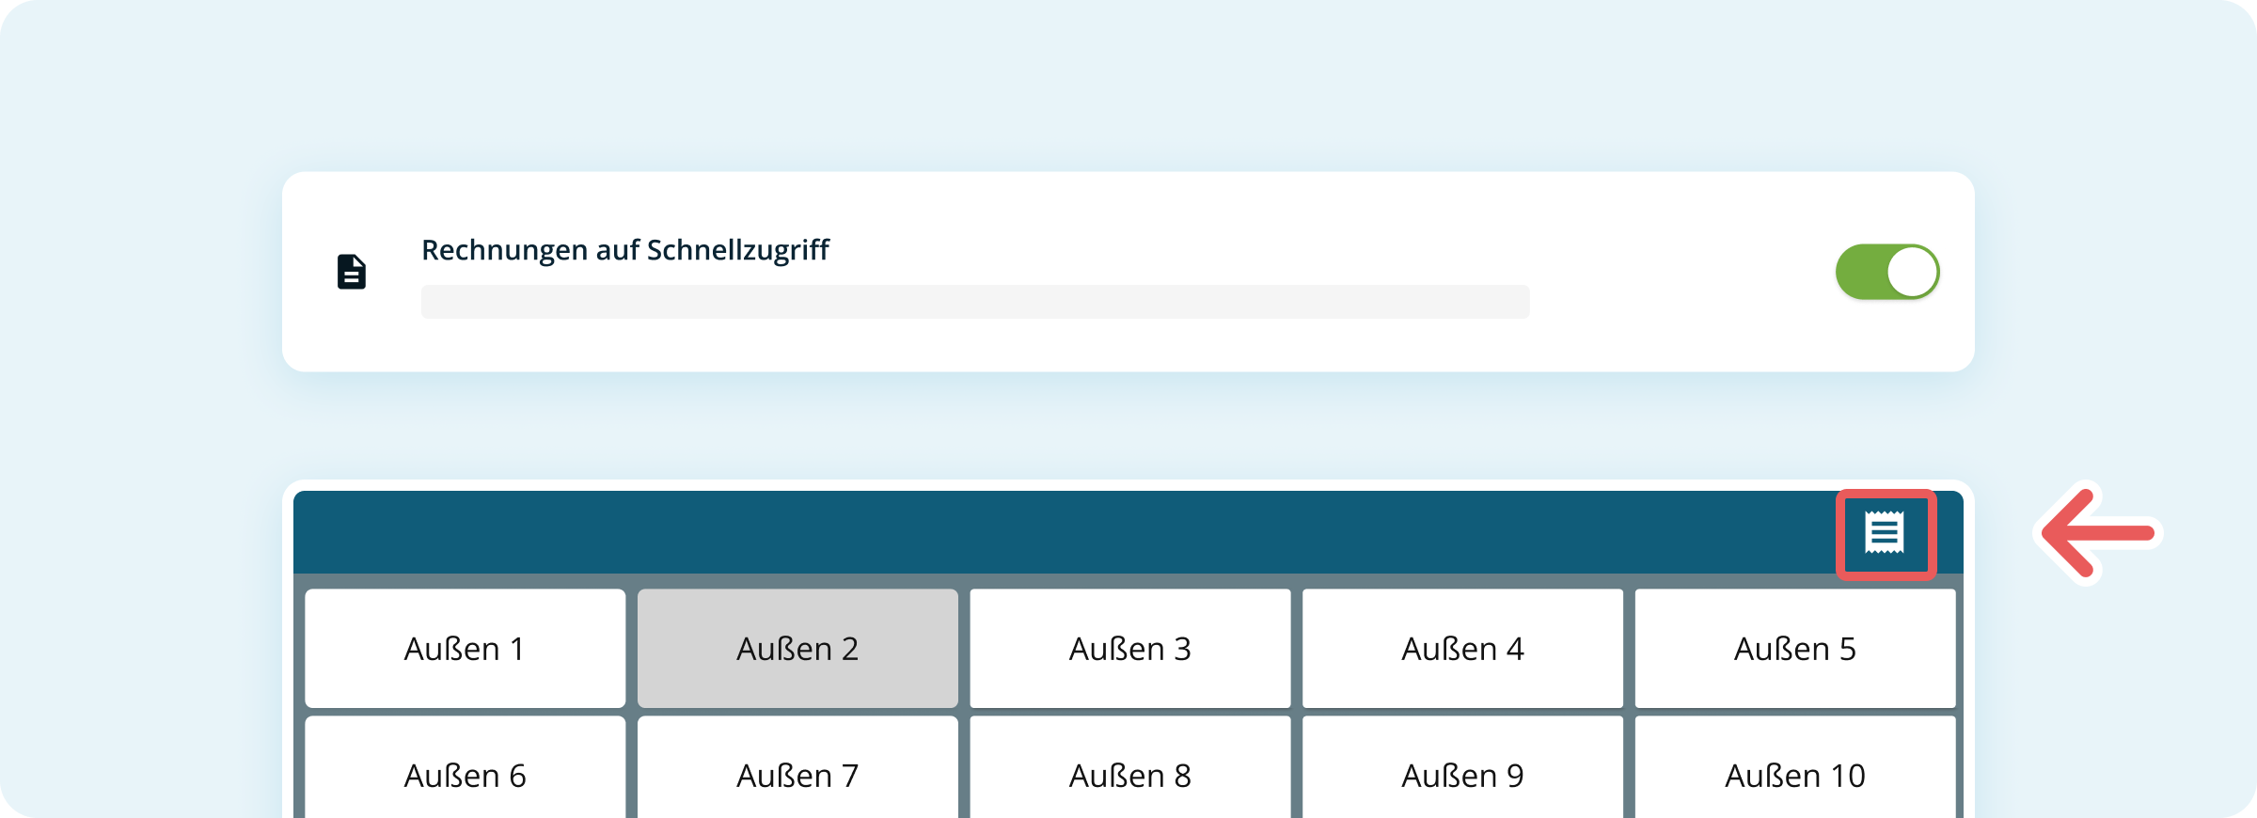Screen dimensions: 2257x818
Task: Click the light blue background above the settings card
Action: click(x=1128, y=85)
